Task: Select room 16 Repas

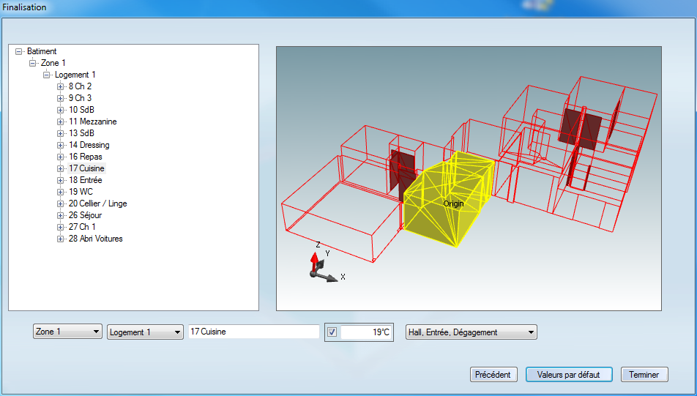Action: (x=86, y=157)
